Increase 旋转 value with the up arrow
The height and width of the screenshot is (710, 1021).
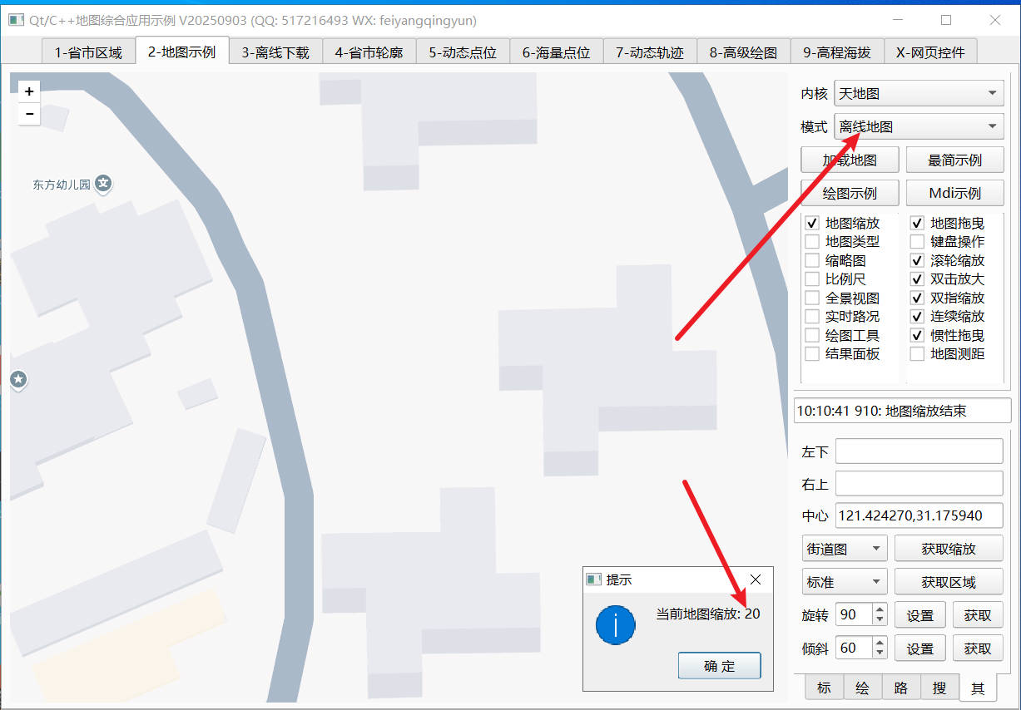tap(878, 609)
